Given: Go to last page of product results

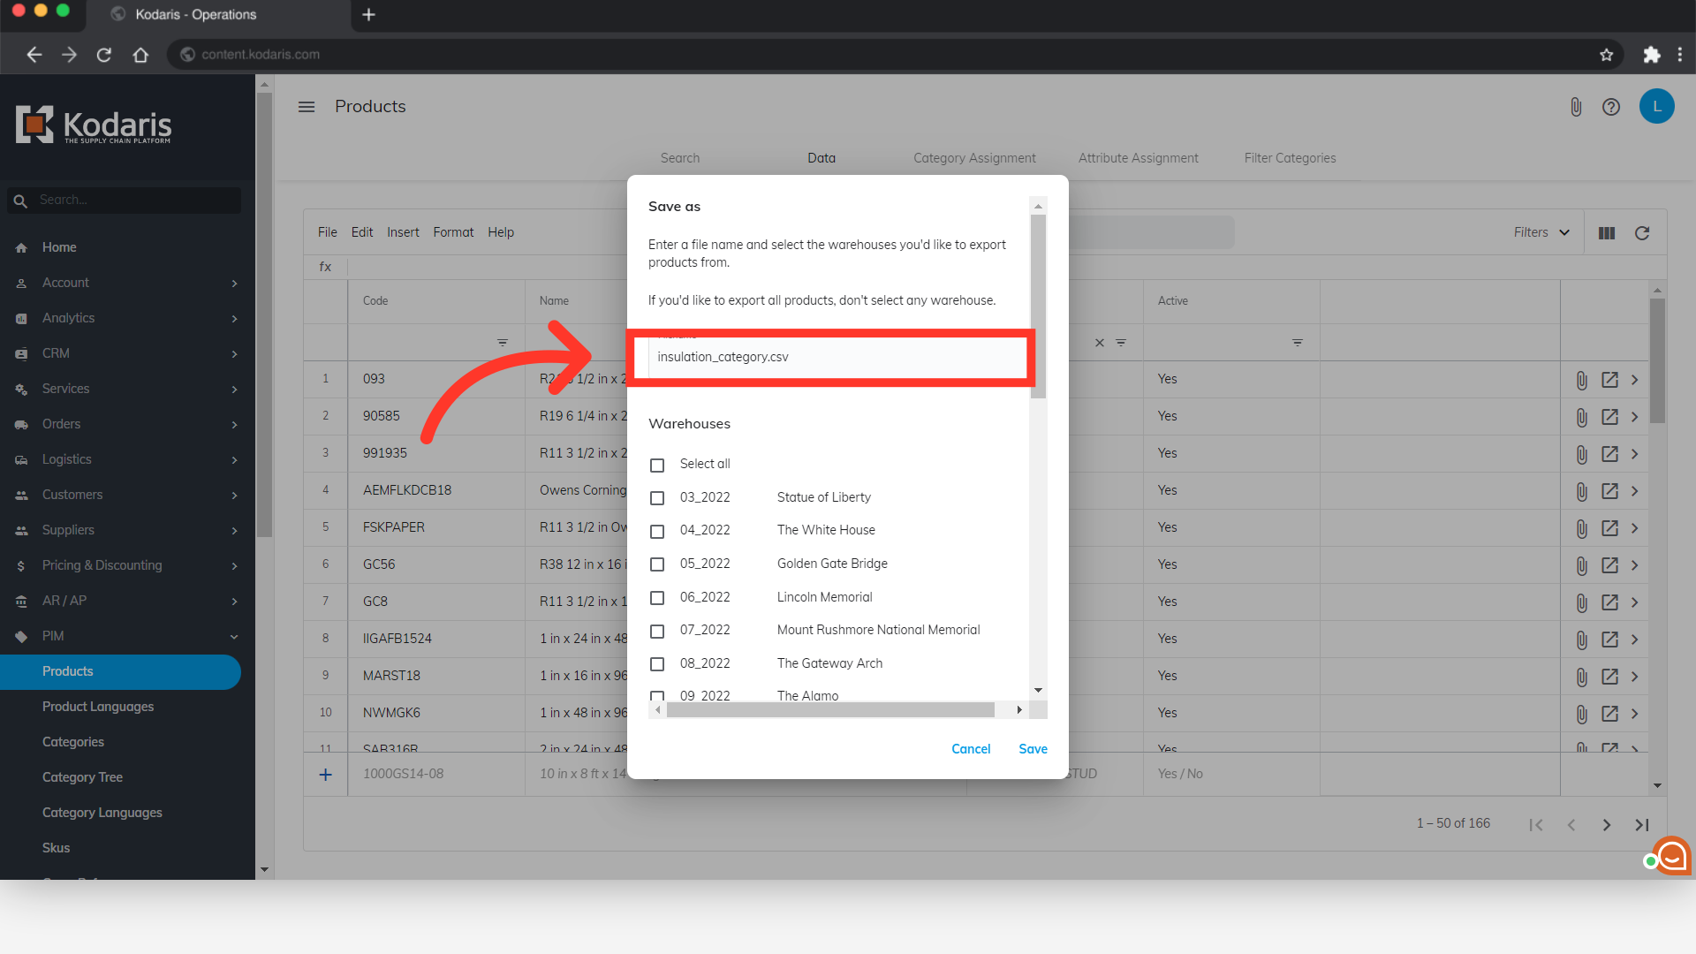Looking at the screenshot, I should pos(1641,824).
